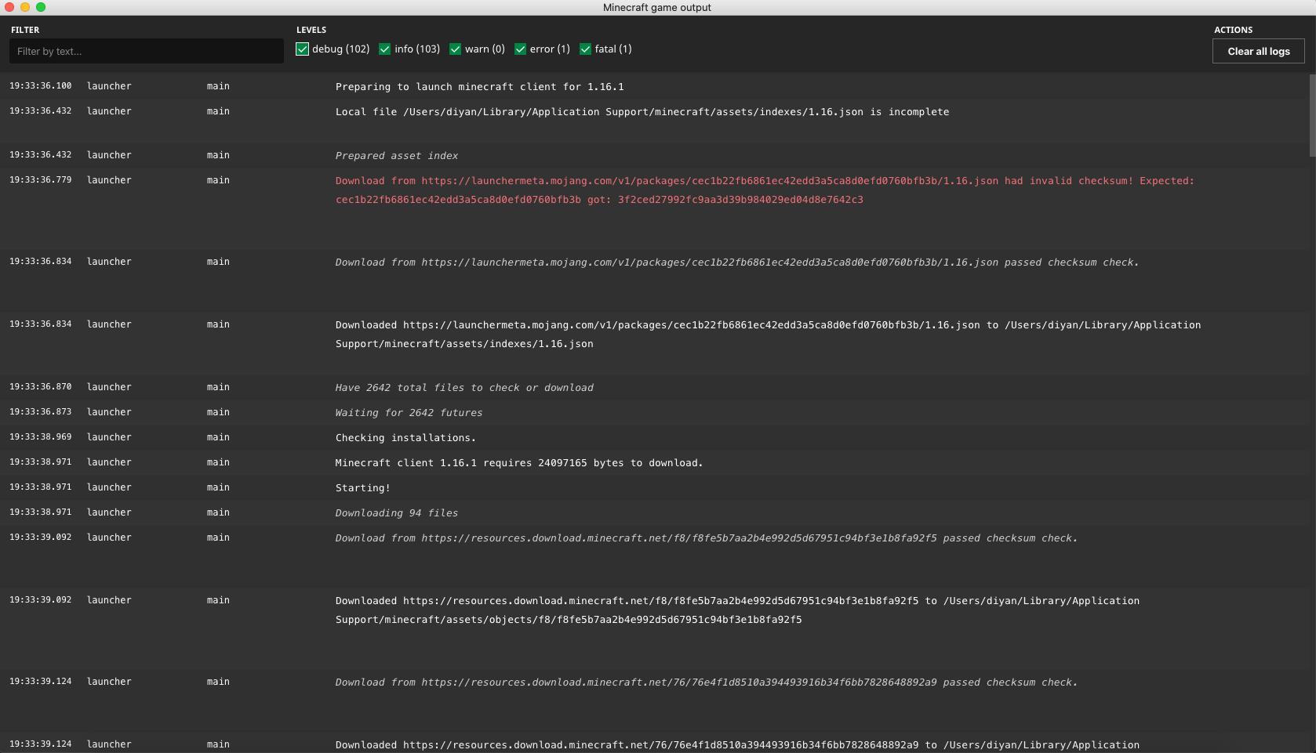Image resolution: width=1316 pixels, height=753 pixels.
Task: Click the LEVELS section heading
Action: point(311,30)
